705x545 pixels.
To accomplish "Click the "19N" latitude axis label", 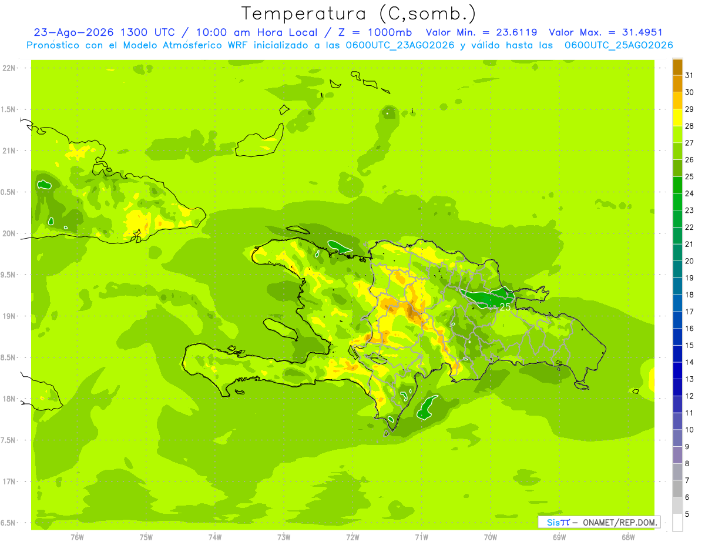I will pyautogui.click(x=9, y=316).
